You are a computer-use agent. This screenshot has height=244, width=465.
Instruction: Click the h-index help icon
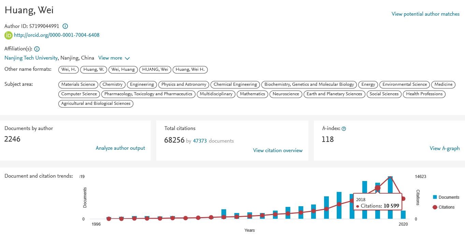tap(344, 129)
